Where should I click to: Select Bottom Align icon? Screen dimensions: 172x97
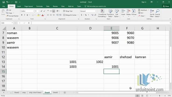(x=53, y=11)
